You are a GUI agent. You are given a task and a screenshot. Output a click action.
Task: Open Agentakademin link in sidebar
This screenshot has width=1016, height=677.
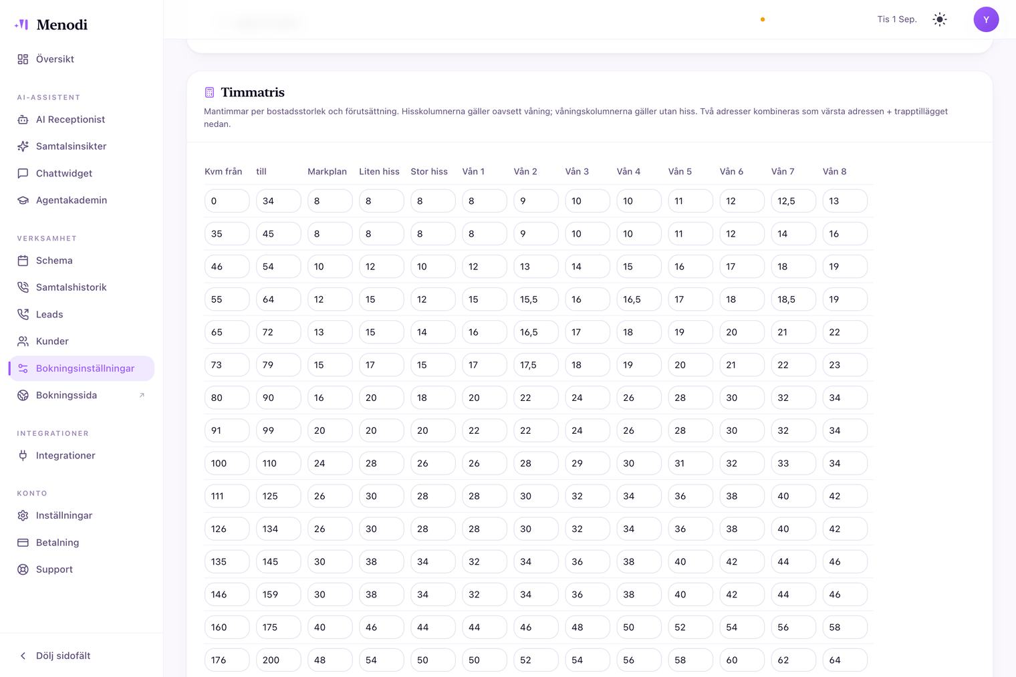point(82,200)
